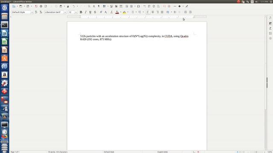The image size is (273, 153).
Task: Activate Clone Formatting paintbrush
Action: (68, 6)
